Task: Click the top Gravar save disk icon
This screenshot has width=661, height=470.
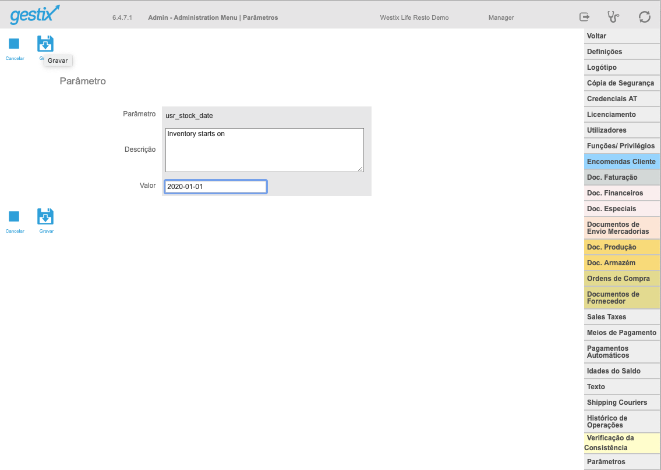Action: click(45, 44)
